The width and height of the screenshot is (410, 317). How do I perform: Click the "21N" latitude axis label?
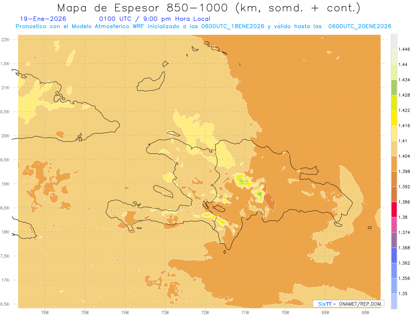pos(6,88)
